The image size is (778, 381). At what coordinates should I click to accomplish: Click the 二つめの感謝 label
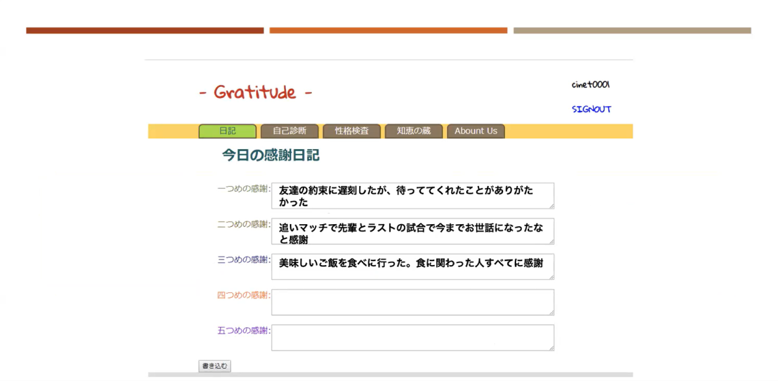[244, 224]
